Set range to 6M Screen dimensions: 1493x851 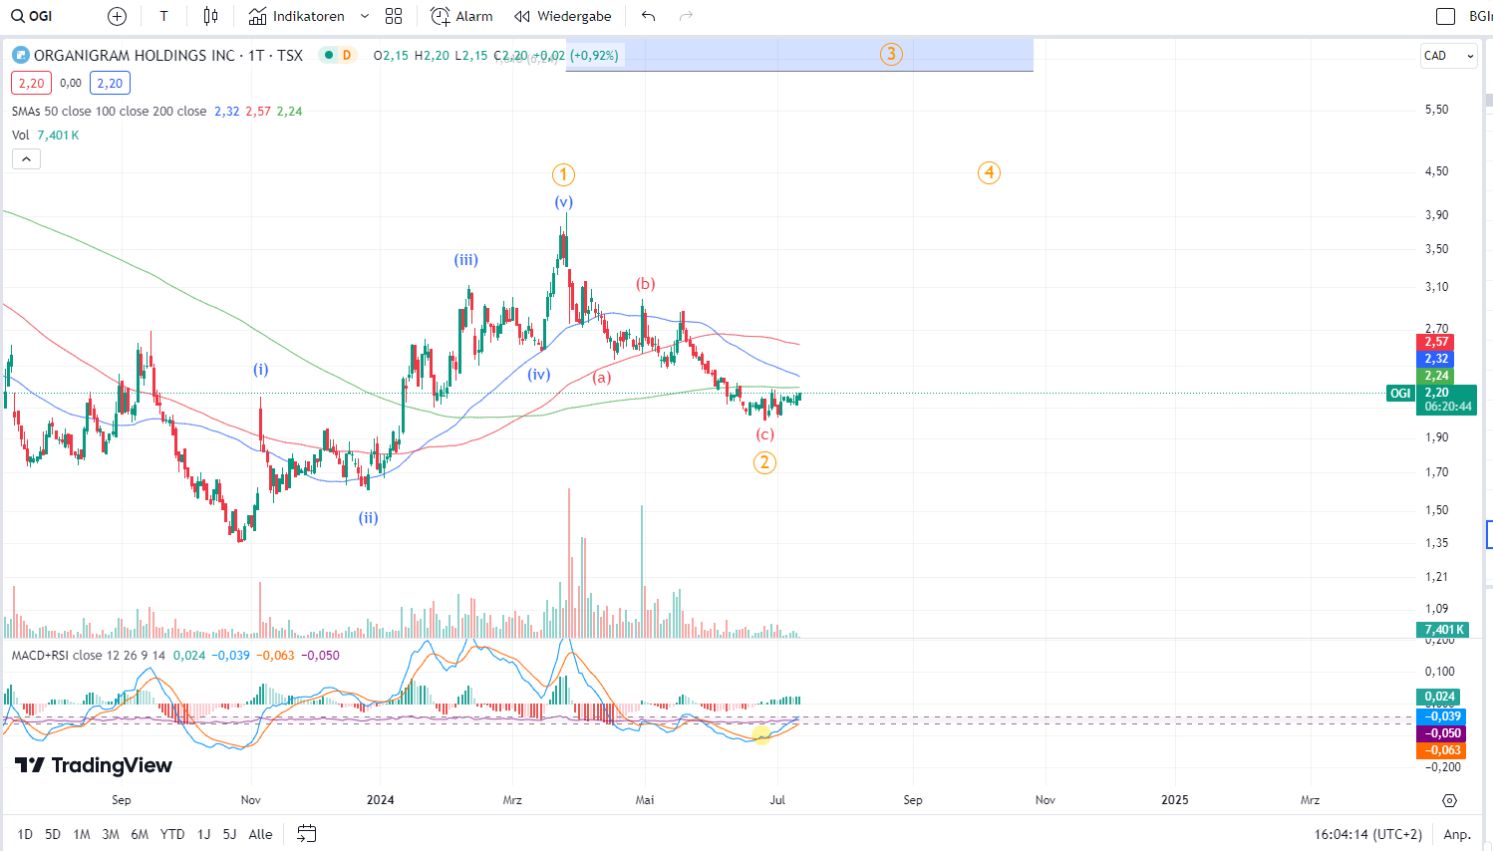pos(140,834)
